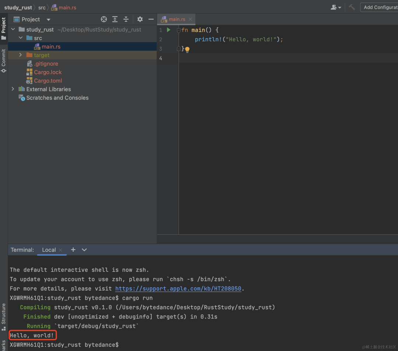Screen dimensions: 398x351
Task: Click study_rust in the breadcrumb bar
Action: tap(18, 8)
